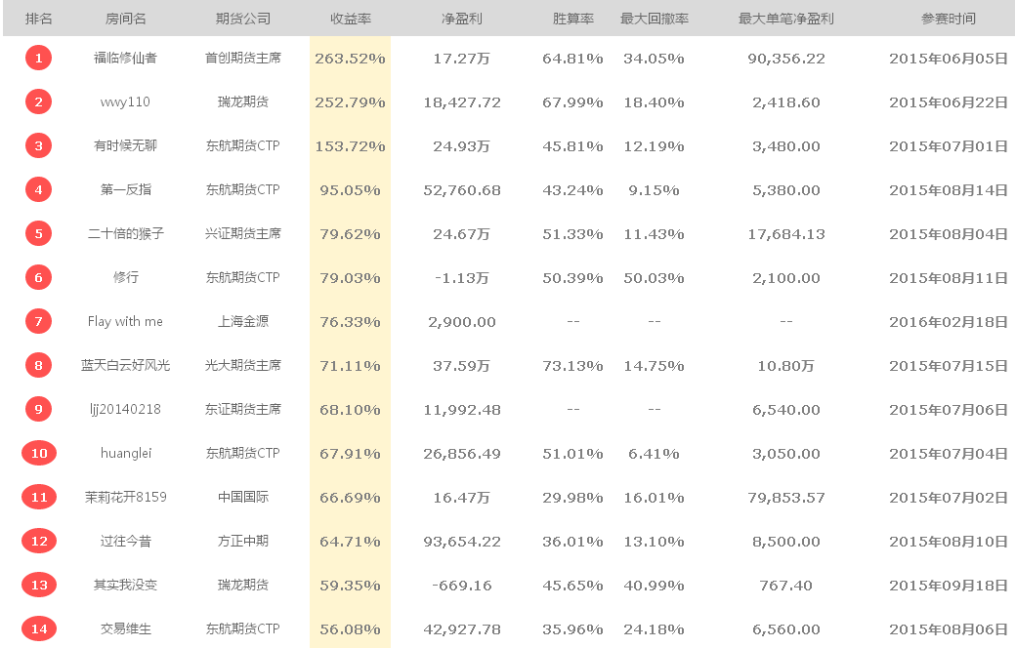Open room 二十倍的猴子
The height and width of the screenshot is (648, 1015).
(126, 233)
